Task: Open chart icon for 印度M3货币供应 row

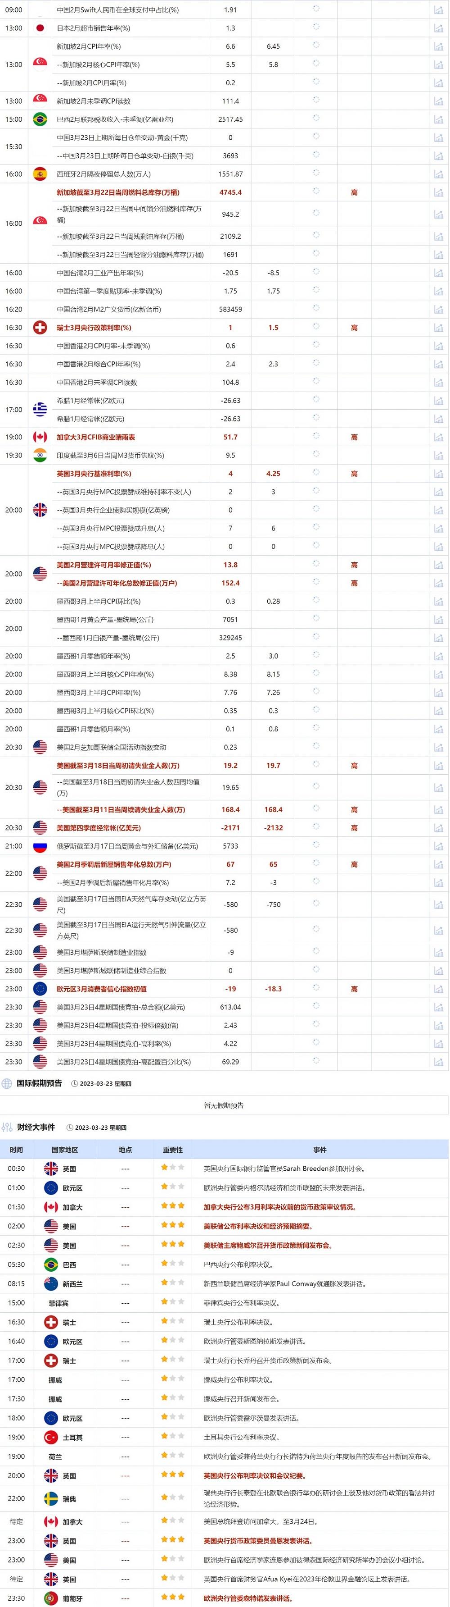Action: (x=439, y=456)
